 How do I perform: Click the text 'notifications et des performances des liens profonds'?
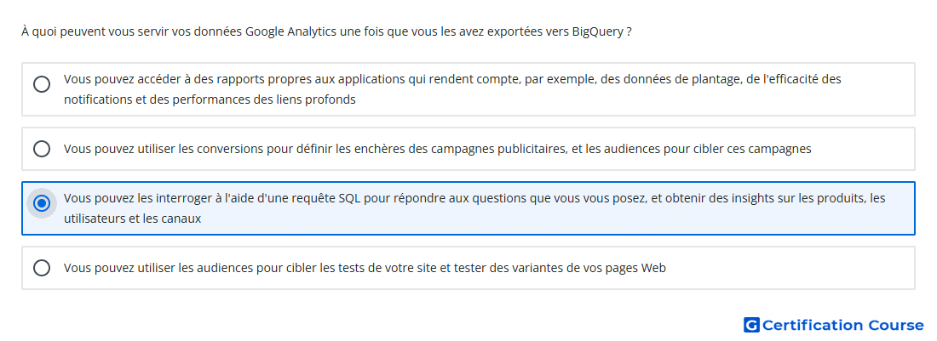[210, 99]
